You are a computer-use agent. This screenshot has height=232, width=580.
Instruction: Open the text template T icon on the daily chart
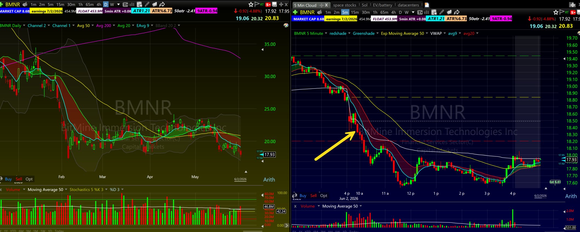(x=125, y=4)
